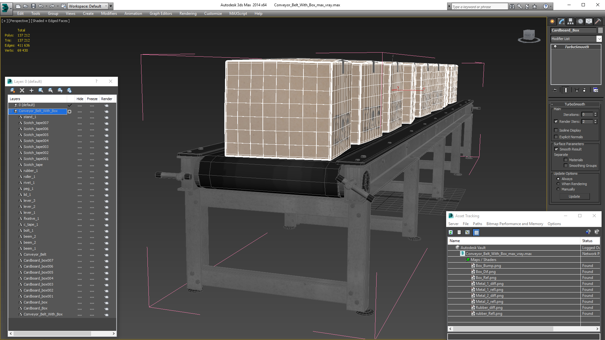Switch to the Motion panel tab
This screenshot has height=340, width=605.
click(580, 21)
